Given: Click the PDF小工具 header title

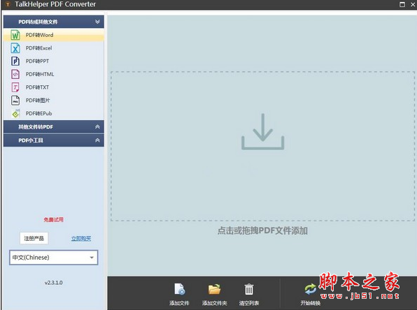Looking at the screenshot, I should [31, 140].
